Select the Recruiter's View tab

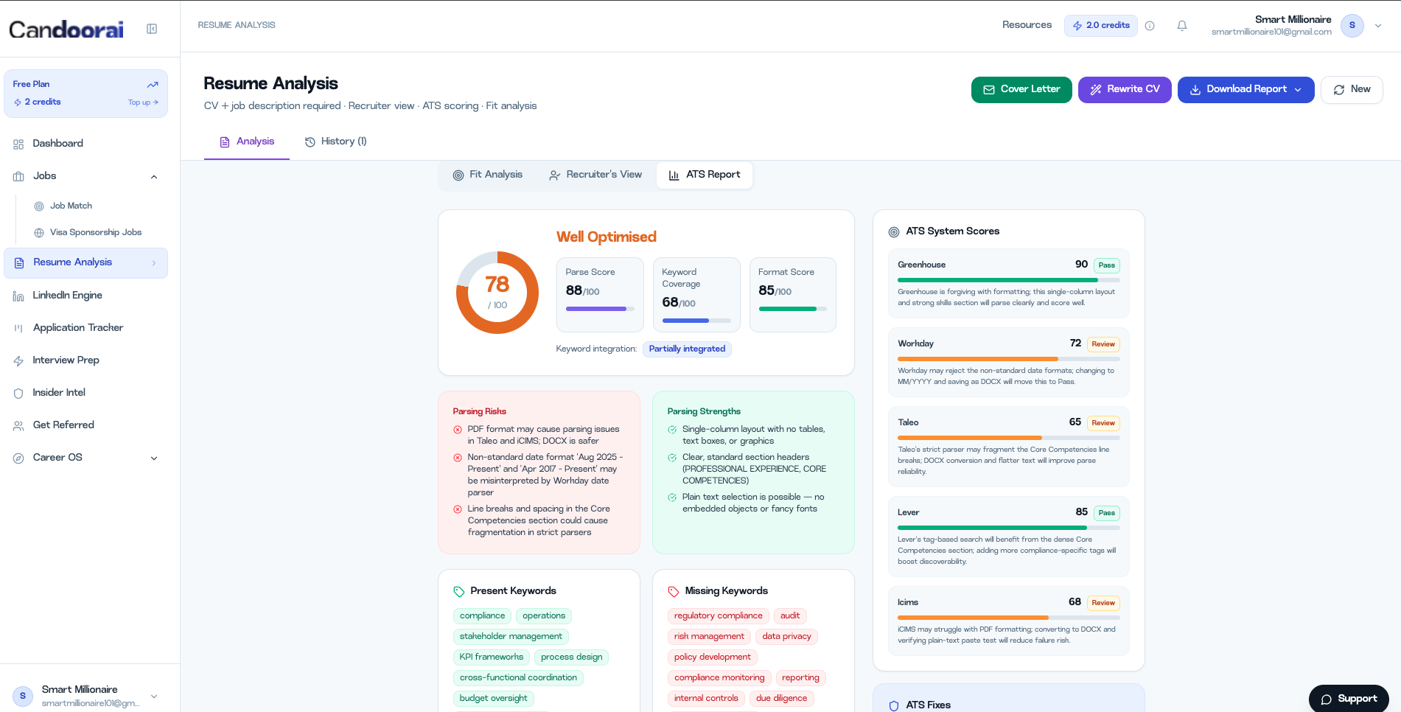coord(595,175)
